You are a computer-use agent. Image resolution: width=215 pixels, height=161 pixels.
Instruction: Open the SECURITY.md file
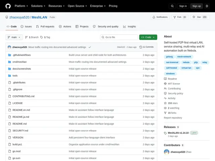click(x=20, y=130)
